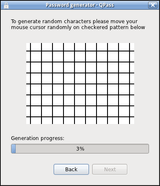Click the word 'QPass' in window title
The height and width of the screenshot is (186, 160).
[107, 5]
